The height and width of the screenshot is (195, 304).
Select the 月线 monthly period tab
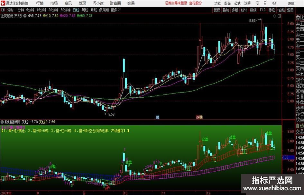point(94,10)
